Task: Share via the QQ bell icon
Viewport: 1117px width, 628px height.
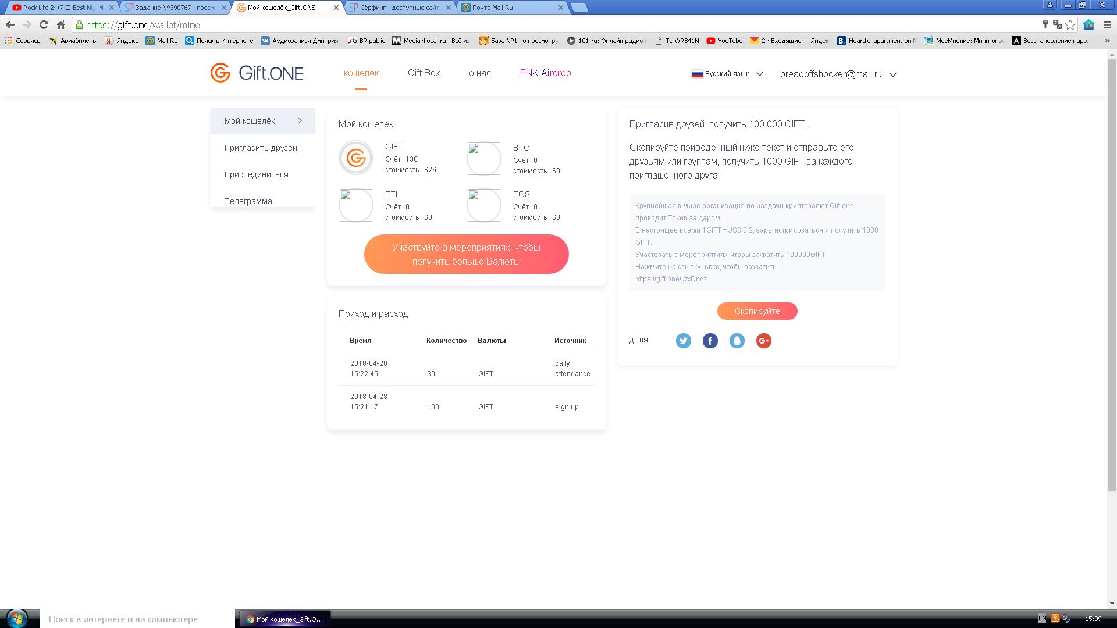Action: [x=737, y=341]
